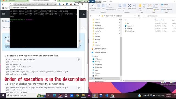Click the Paste clipboard icon

[x=103, y=6]
